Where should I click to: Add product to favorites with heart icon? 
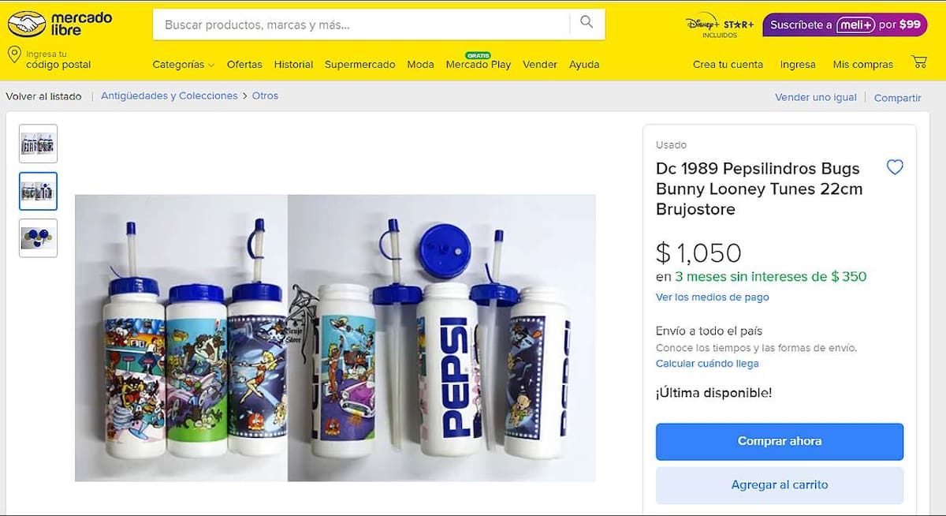[x=895, y=167]
